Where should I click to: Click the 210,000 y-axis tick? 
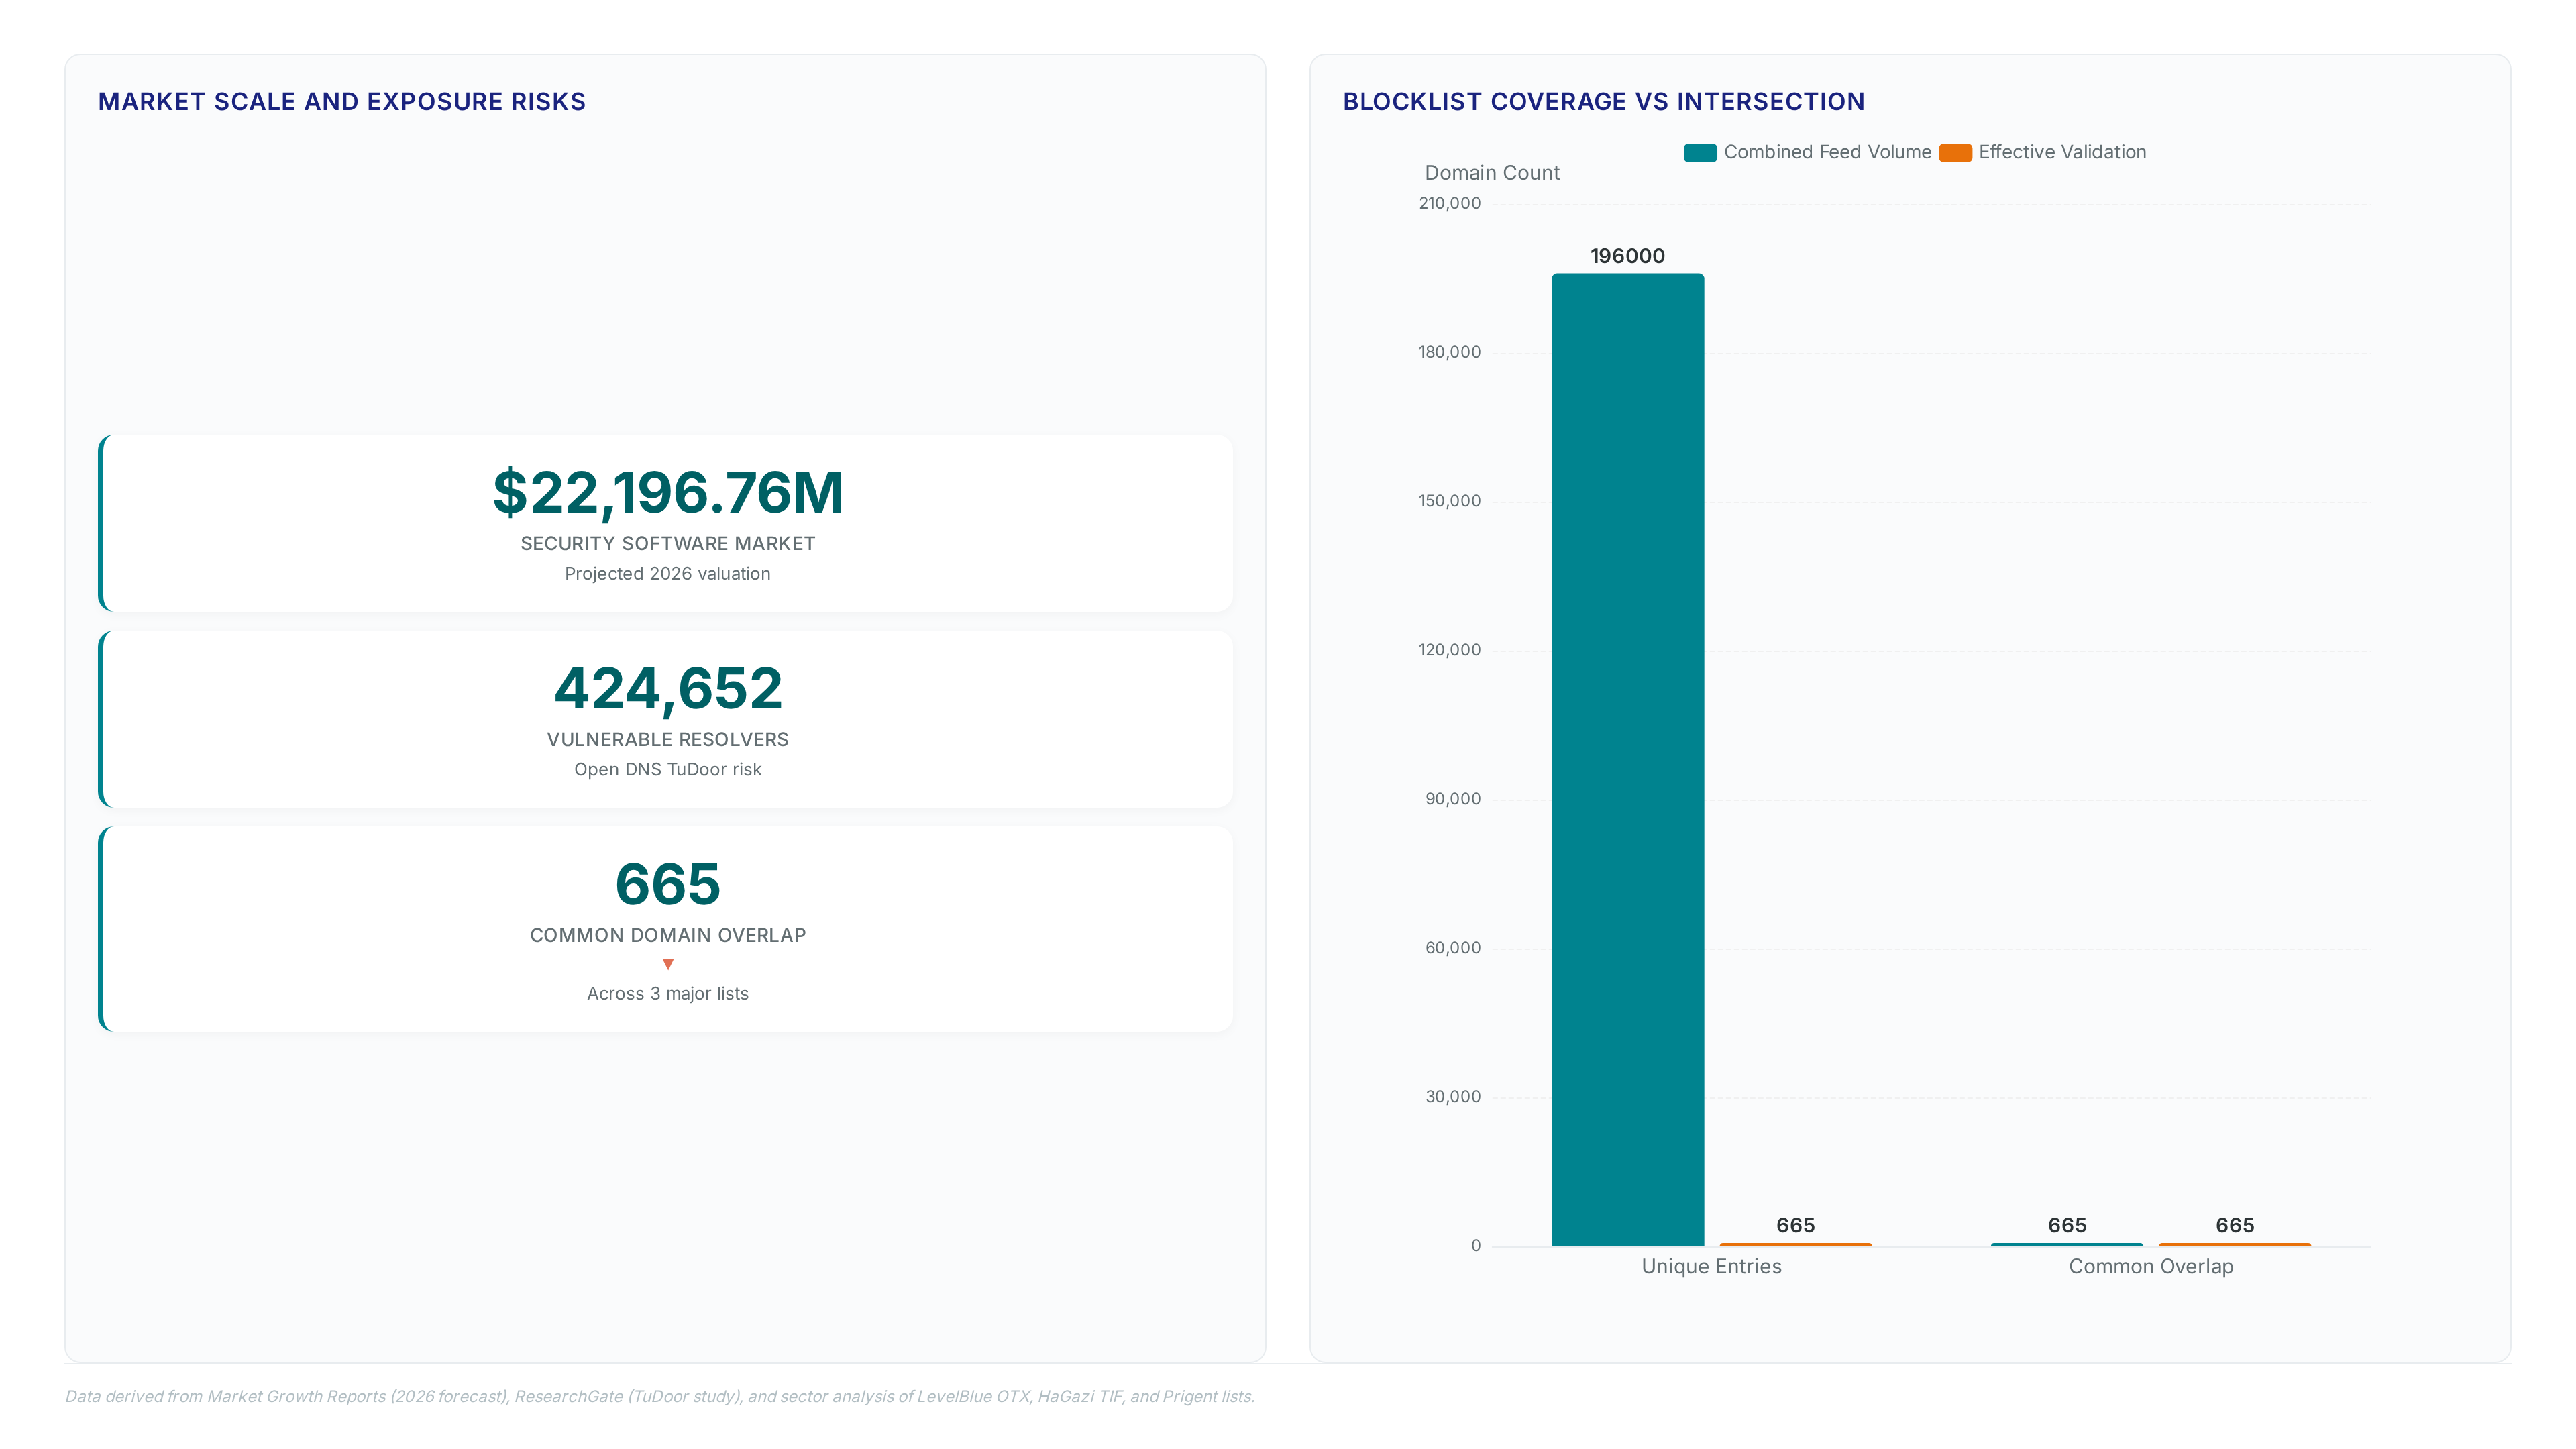click(1449, 203)
